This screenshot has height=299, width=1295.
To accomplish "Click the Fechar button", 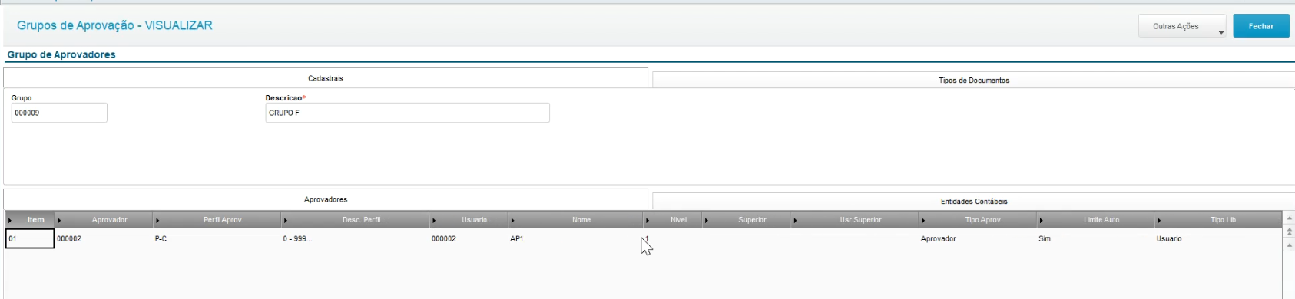I will (1261, 26).
